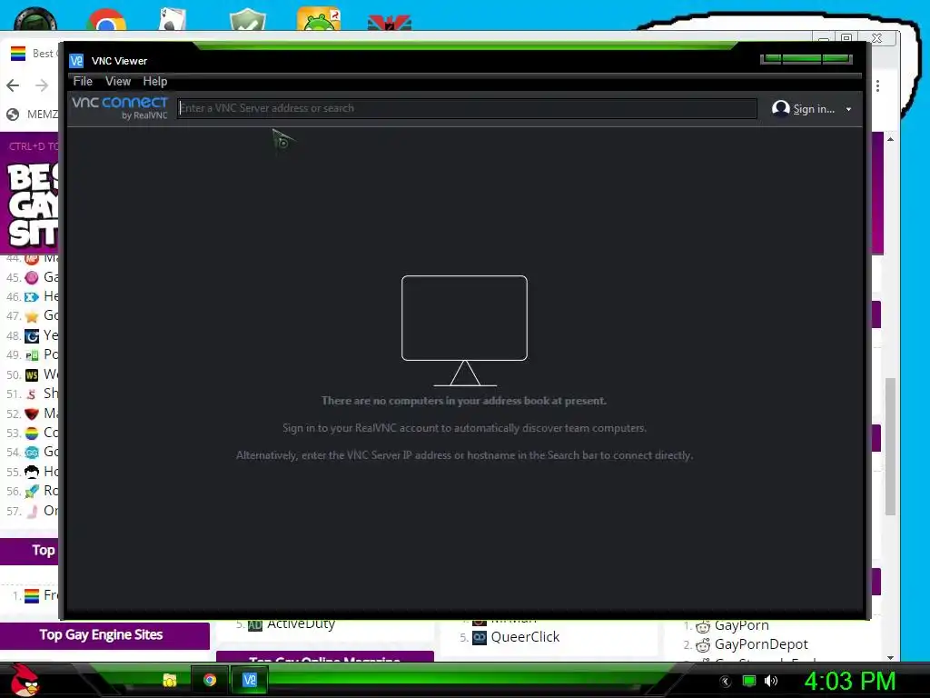Viewport: 930px width, 698px height.
Task: Click the GG icon on row 54
Action: pyautogui.click(x=32, y=453)
